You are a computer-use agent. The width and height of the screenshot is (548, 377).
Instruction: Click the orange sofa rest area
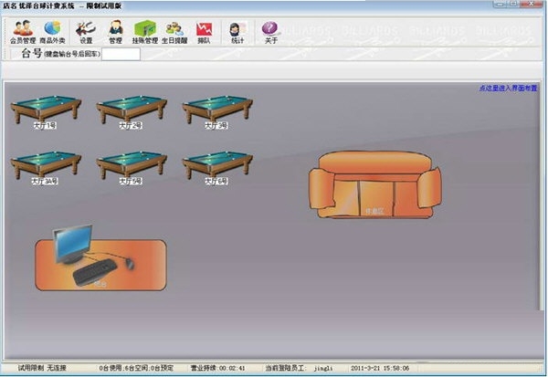tap(375, 184)
